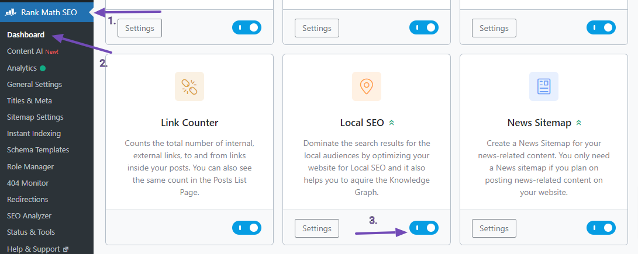Click the Local SEO map pin icon
The image size is (638, 254).
point(366,86)
